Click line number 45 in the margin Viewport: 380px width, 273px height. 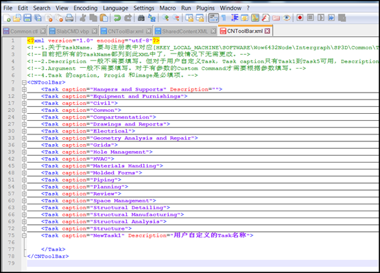pos(11,166)
